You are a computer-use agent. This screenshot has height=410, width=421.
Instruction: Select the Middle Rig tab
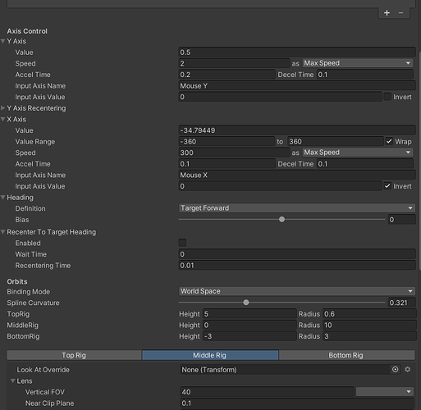[x=210, y=355]
